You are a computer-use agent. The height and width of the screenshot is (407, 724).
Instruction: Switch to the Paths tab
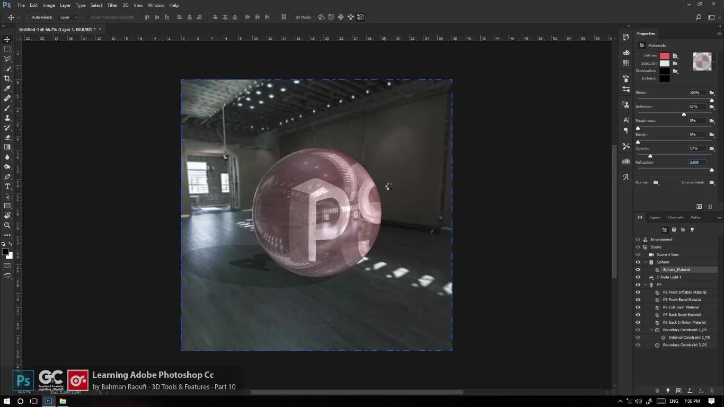[695, 217]
